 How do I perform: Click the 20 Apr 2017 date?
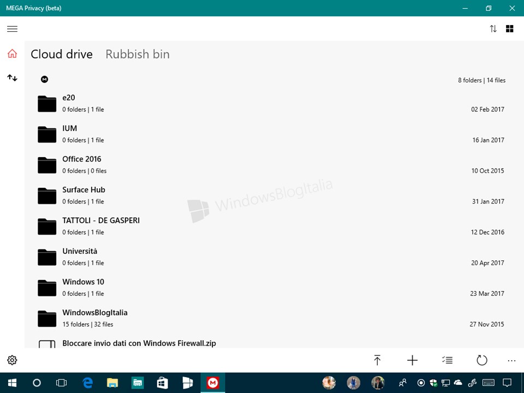[487, 263]
